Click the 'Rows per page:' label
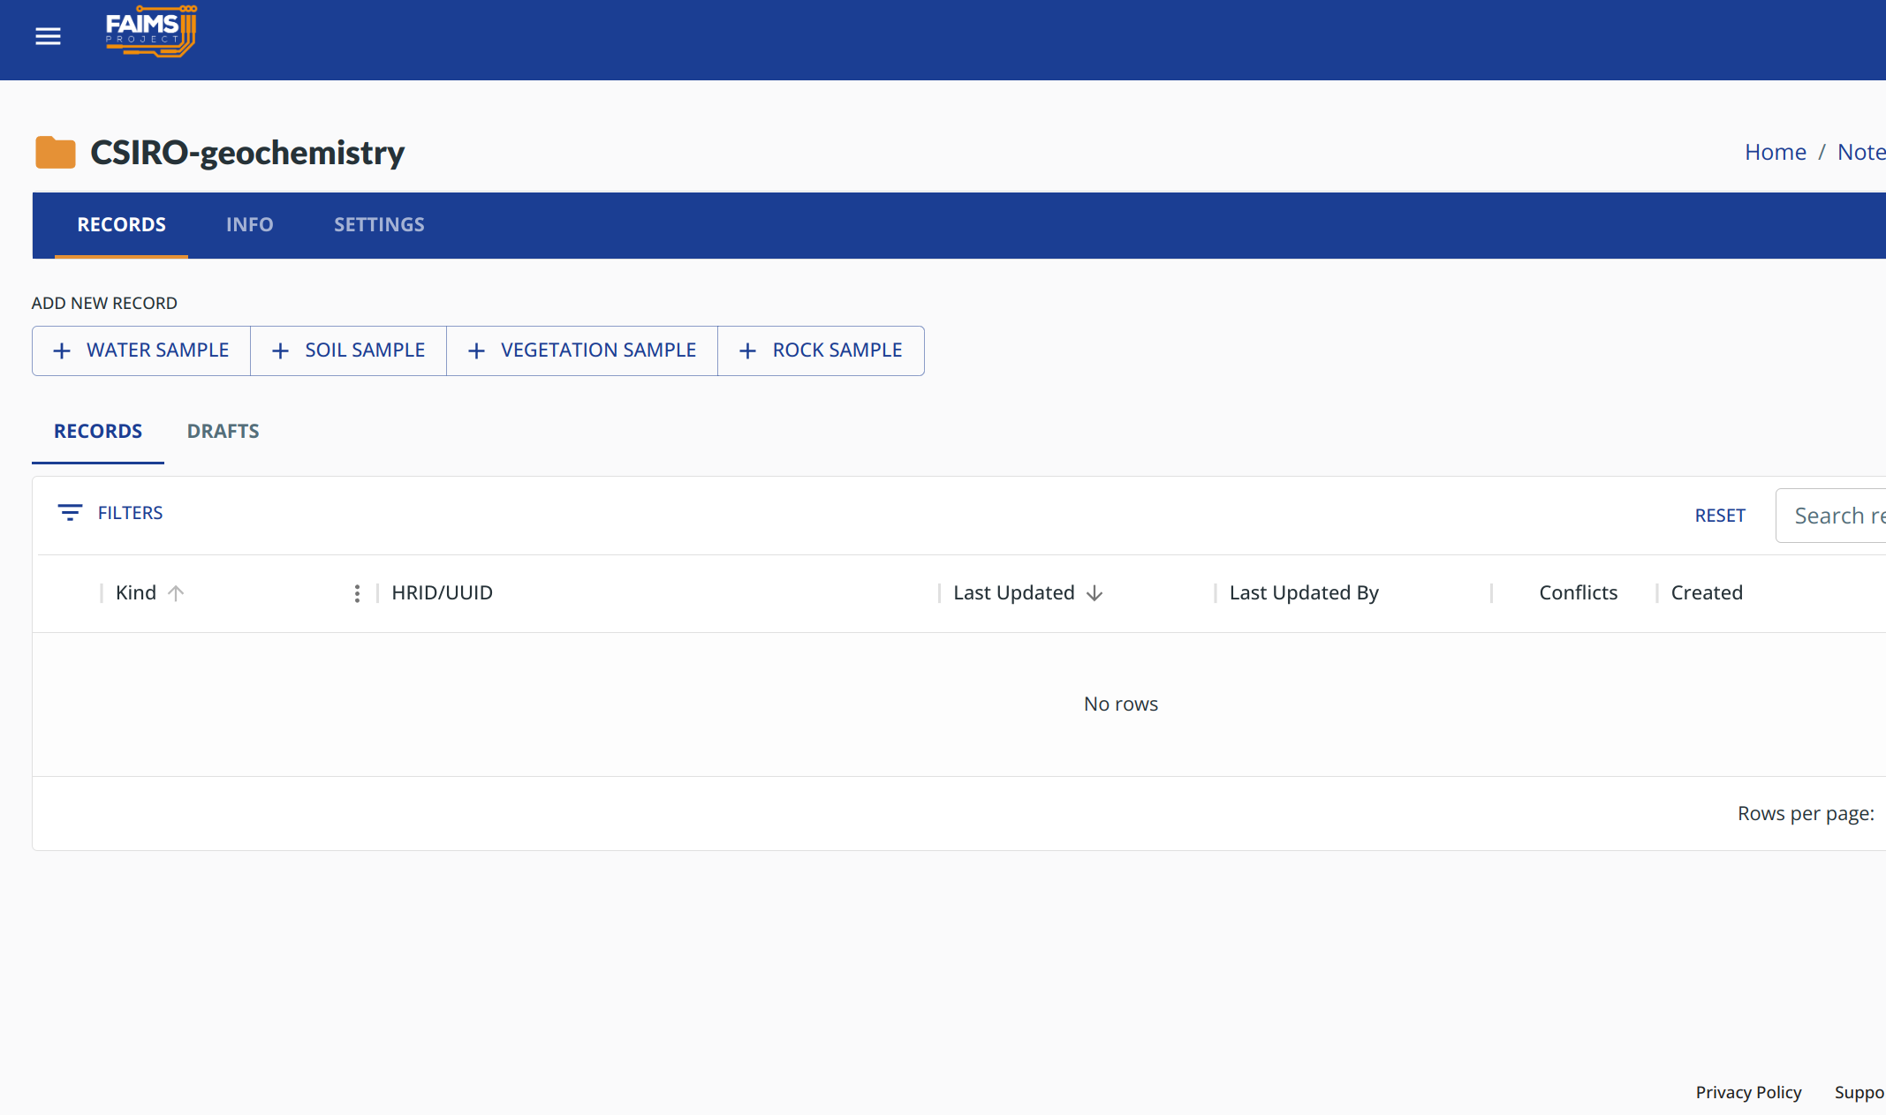This screenshot has height=1115, width=1886. 1806,813
